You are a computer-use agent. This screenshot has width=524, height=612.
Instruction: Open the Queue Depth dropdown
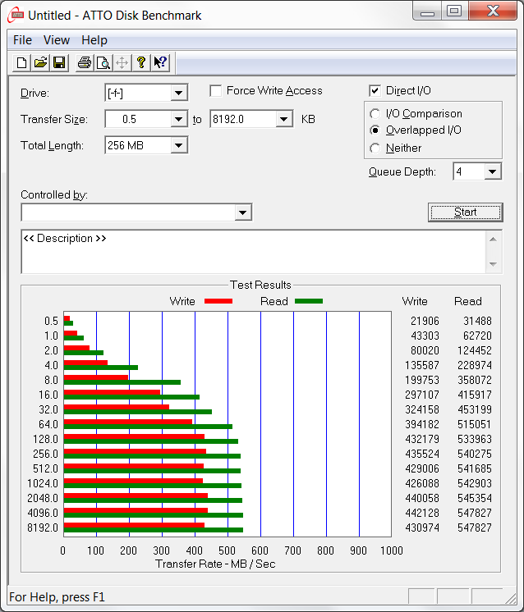pos(492,171)
